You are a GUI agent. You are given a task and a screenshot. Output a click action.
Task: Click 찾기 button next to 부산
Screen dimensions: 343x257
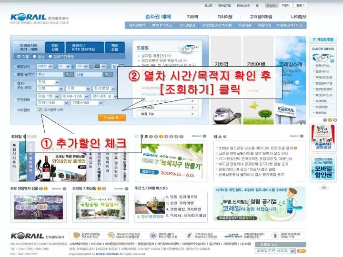click(x=69, y=75)
